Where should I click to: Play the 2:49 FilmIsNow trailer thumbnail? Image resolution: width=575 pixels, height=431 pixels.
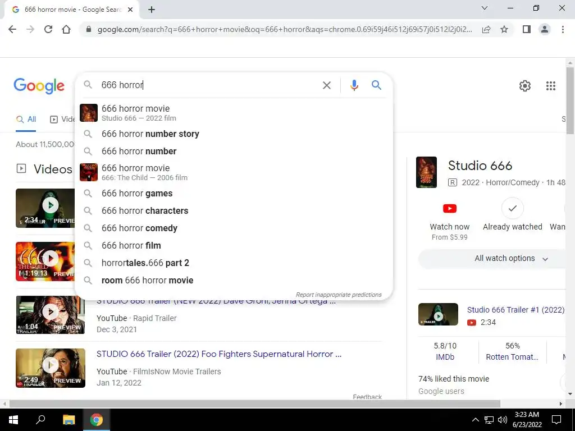point(50,368)
